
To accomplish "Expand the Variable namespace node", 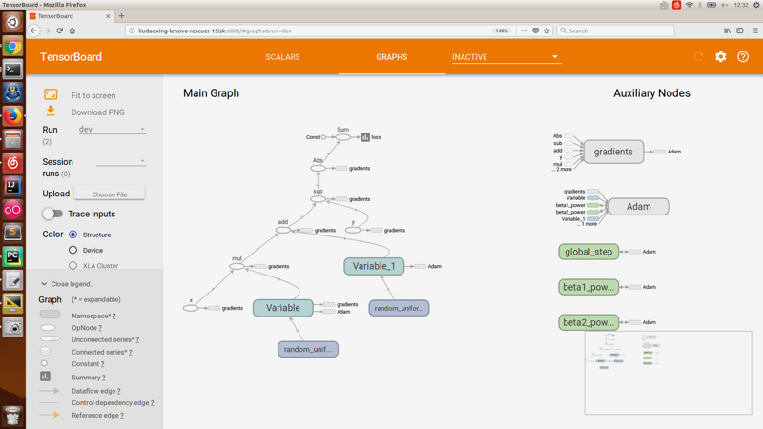I will pos(282,308).
